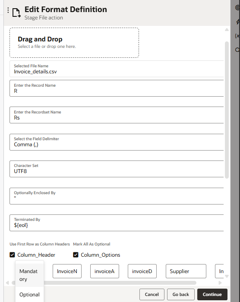The width and height of the screenshot is (240, 302).
Task: Uncheck the Column_Options checkbox
Action: [76, 255]
